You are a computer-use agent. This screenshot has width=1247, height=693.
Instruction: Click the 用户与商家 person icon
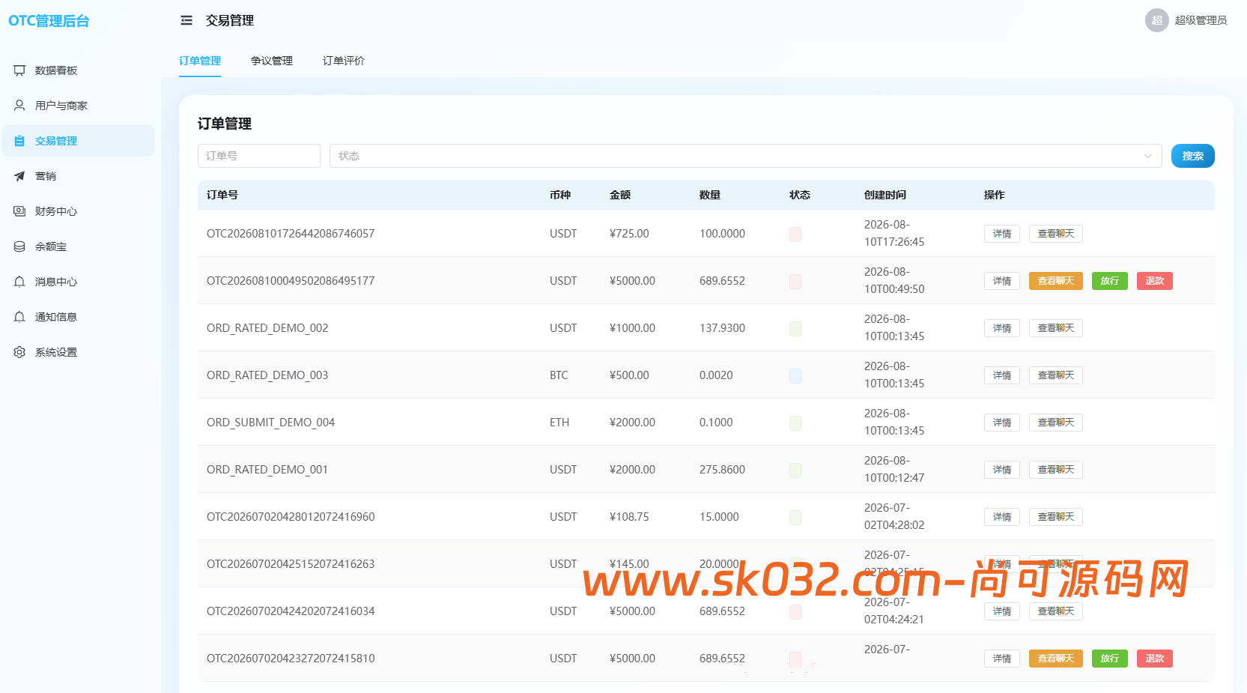19,106
